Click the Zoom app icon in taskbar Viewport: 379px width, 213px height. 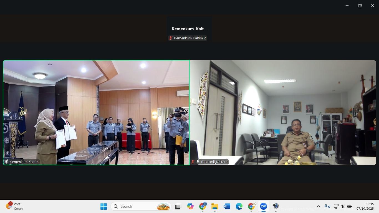pos(263,206)
